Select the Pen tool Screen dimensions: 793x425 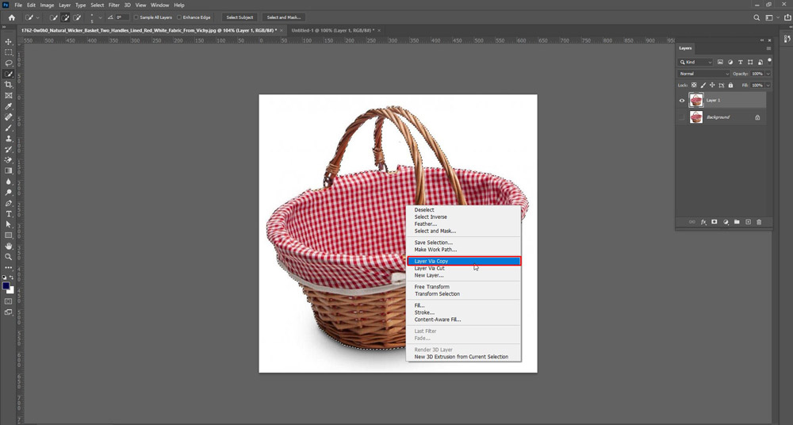coord(9,204)
